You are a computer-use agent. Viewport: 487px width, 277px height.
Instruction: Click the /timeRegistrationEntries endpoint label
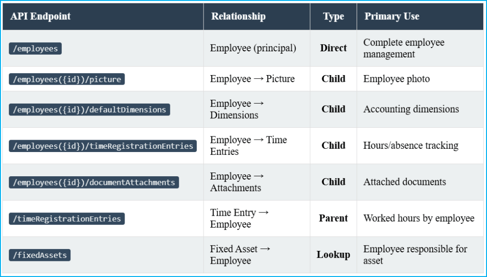click(x=67, y=219)
